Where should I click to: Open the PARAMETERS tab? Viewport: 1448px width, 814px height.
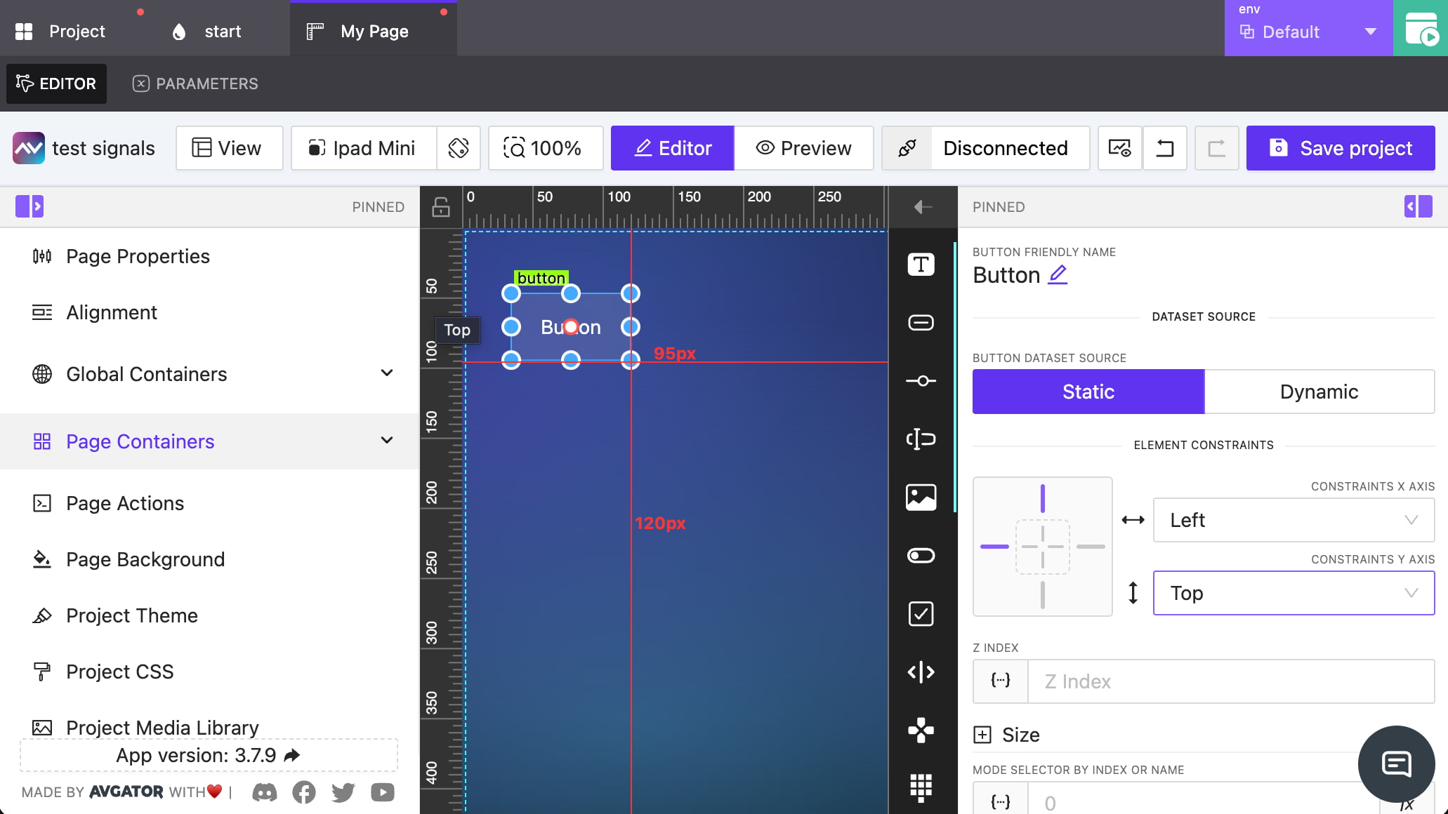click(195, 84)
